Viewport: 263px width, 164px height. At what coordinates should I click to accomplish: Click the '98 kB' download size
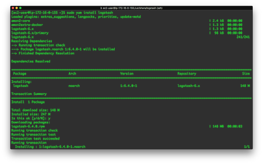pyautogui.click(x=219, y=33)
